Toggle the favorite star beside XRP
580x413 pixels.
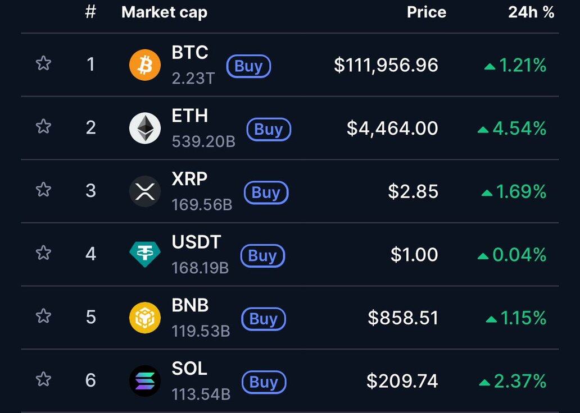point(43,190)
